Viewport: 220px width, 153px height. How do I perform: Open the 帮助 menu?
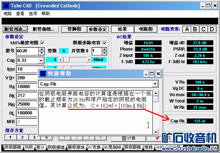pos(46,14)
